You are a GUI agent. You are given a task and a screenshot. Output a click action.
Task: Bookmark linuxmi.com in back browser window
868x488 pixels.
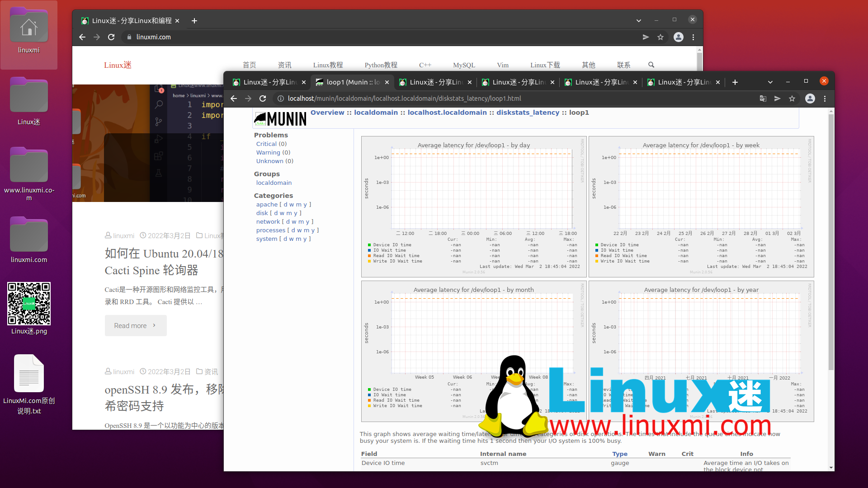click(660, 37)
